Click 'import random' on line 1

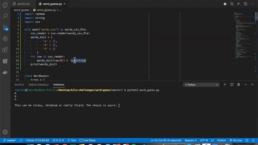35,14
